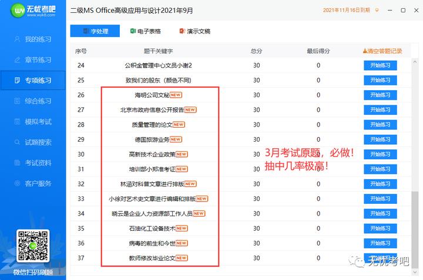Screen dimensions: 423x280
Task: Click the 我的练习 person icon
Action: tap(17, 39)
